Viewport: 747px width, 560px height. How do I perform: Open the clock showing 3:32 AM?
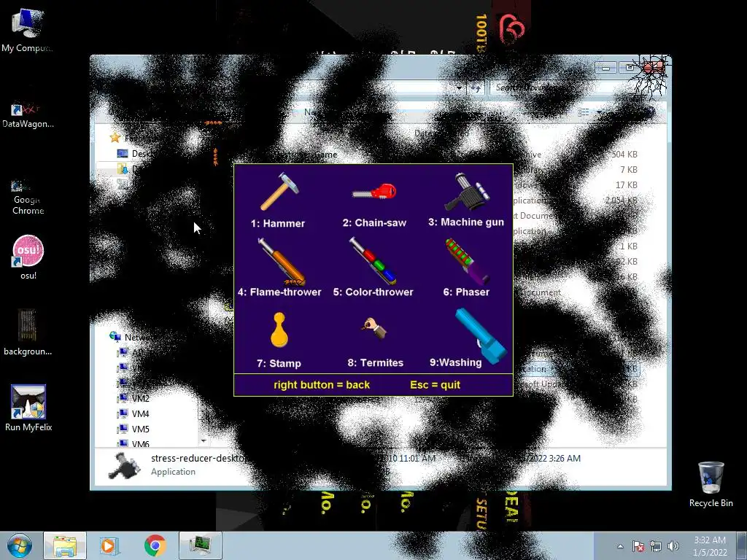pos(710,546)
